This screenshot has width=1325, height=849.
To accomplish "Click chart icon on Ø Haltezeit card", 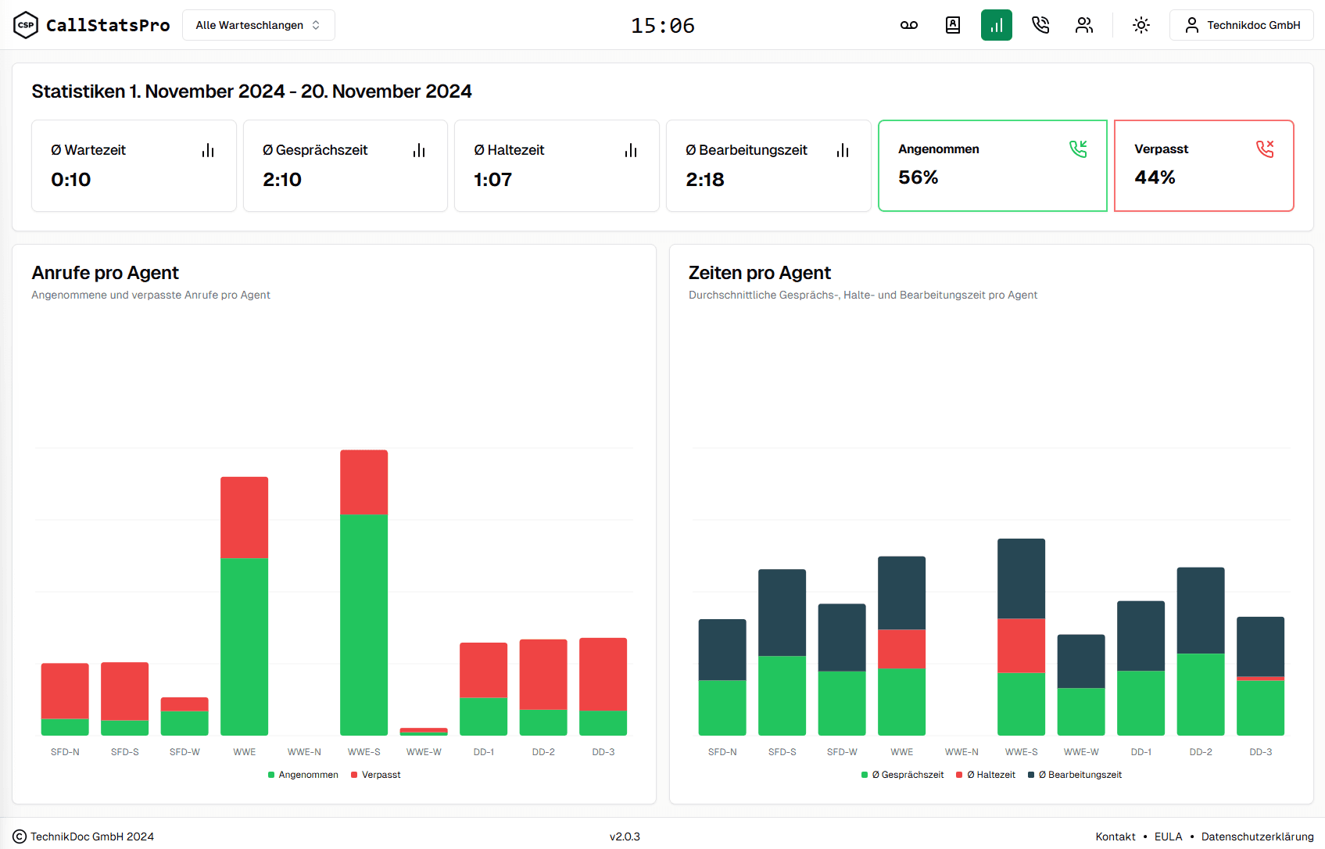I will (631, 150).
